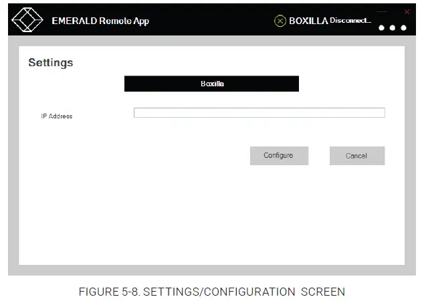Viewport: 422px width, 303px height.
Task: Click the Boxilla disconnected status icon
Action: (x=280, y=21)
